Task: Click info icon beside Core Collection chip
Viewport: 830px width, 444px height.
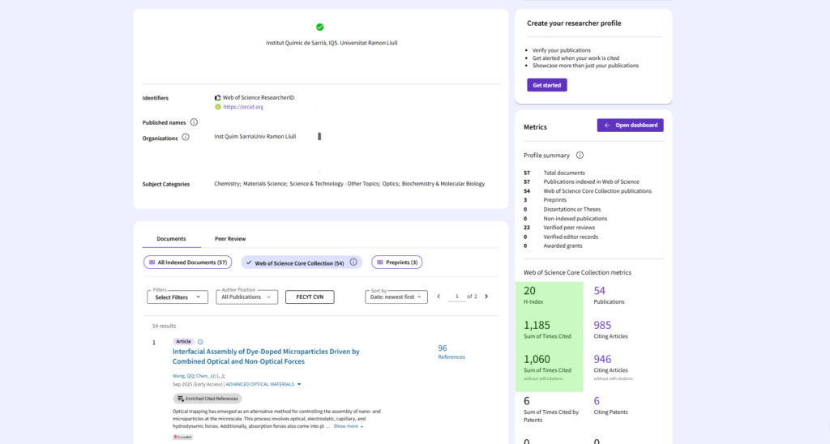Action: pos(353,263)
